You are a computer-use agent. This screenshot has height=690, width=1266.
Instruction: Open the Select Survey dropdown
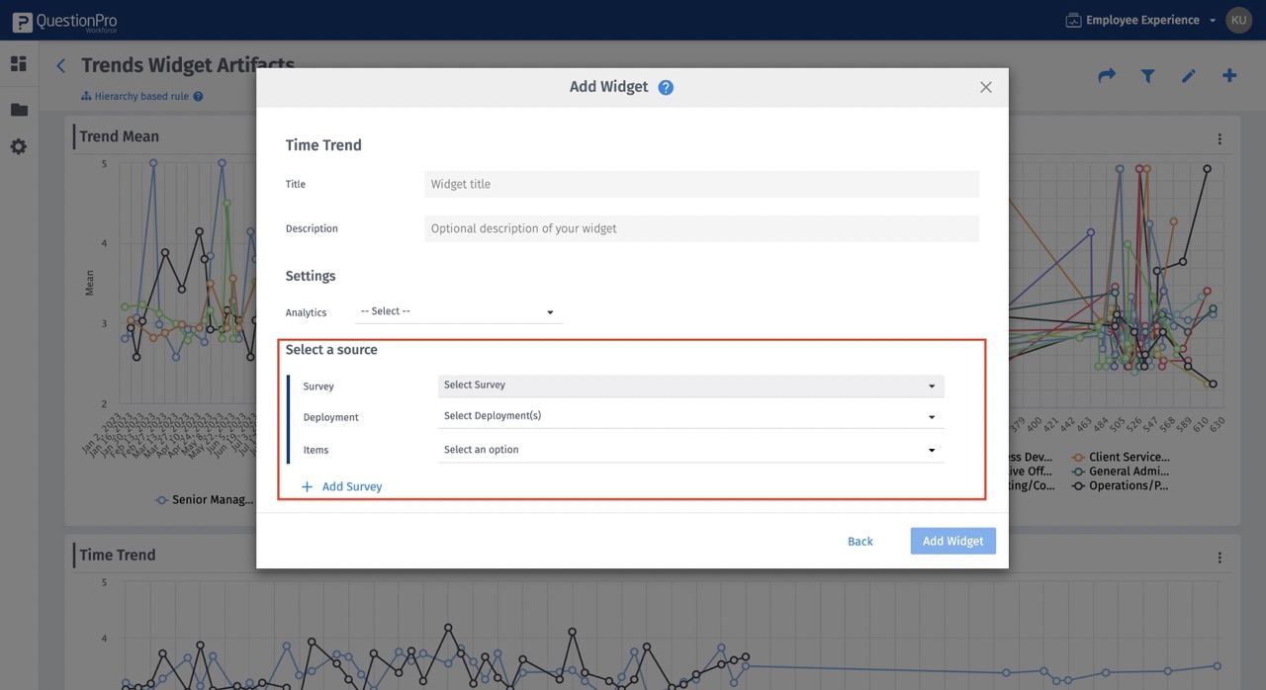click(x=690, y=386)
